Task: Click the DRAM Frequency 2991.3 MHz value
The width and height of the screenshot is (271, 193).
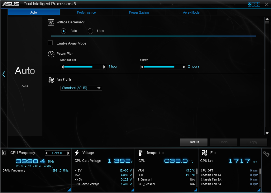Action: click(x=60, y=170)
